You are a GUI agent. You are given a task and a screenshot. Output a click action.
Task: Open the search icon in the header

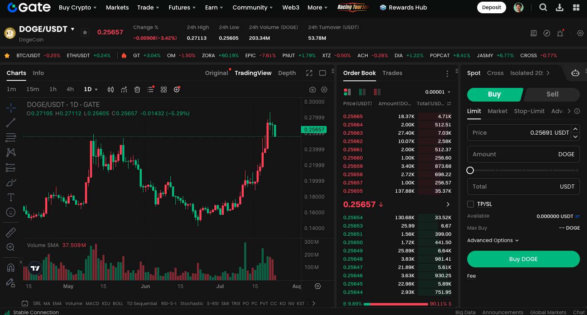(543, 7)
